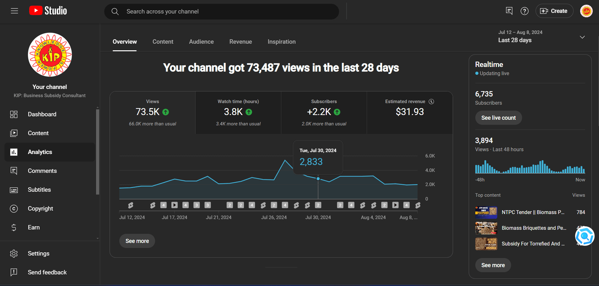Switch to the Revenue tab

pos(240,42)
